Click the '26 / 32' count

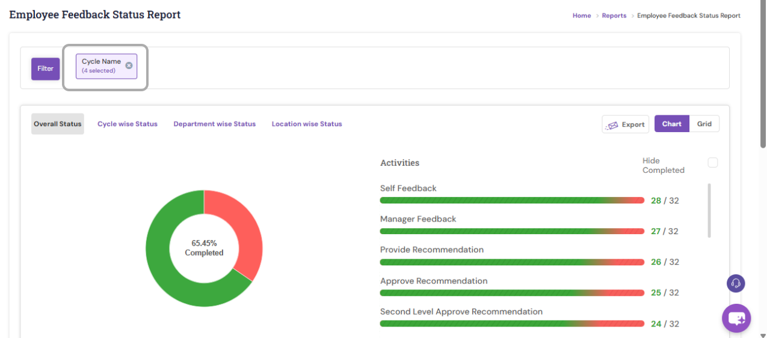[x=665, y=262]
